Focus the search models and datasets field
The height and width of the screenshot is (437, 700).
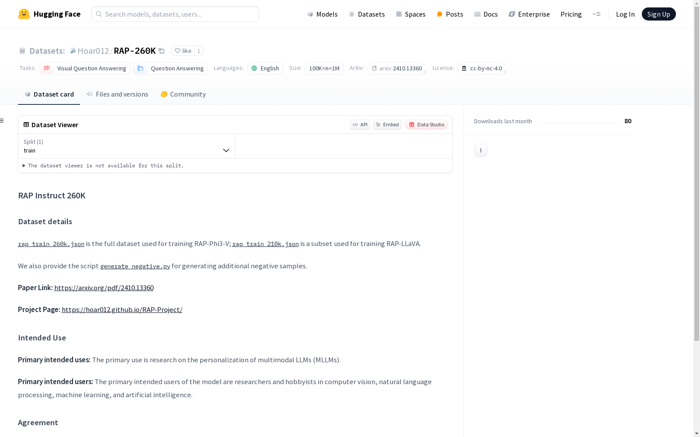click(175, 14)
